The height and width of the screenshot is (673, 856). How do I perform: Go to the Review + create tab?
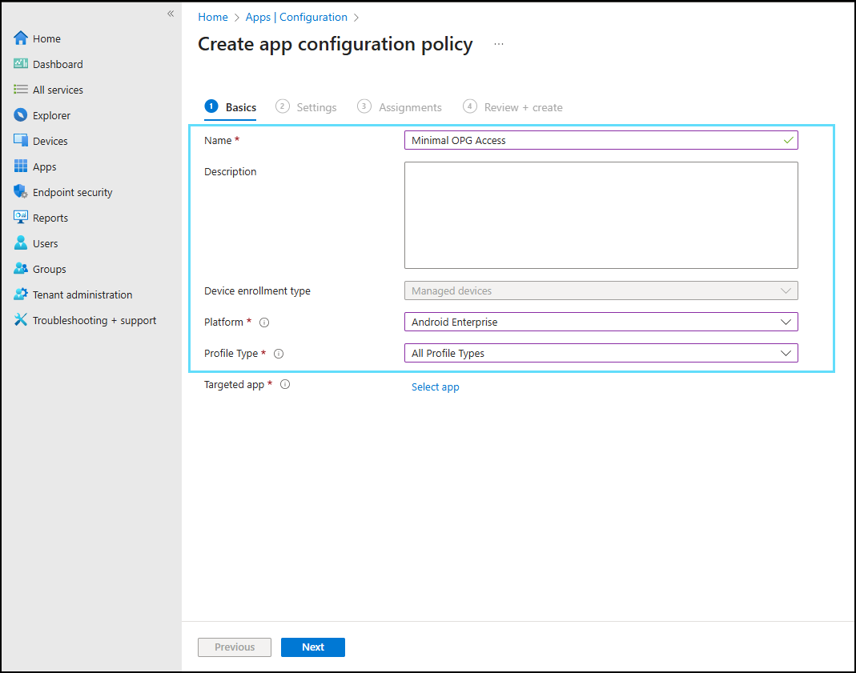512,107
